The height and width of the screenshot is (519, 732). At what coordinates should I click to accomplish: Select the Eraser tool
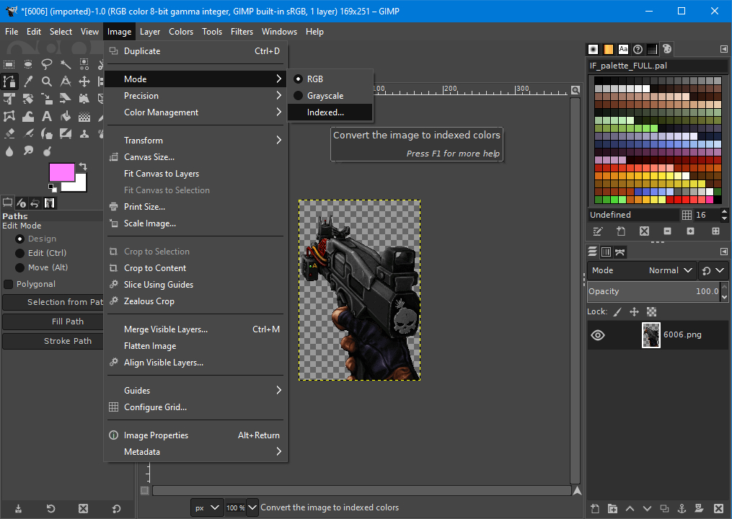(x=9, y=134)
